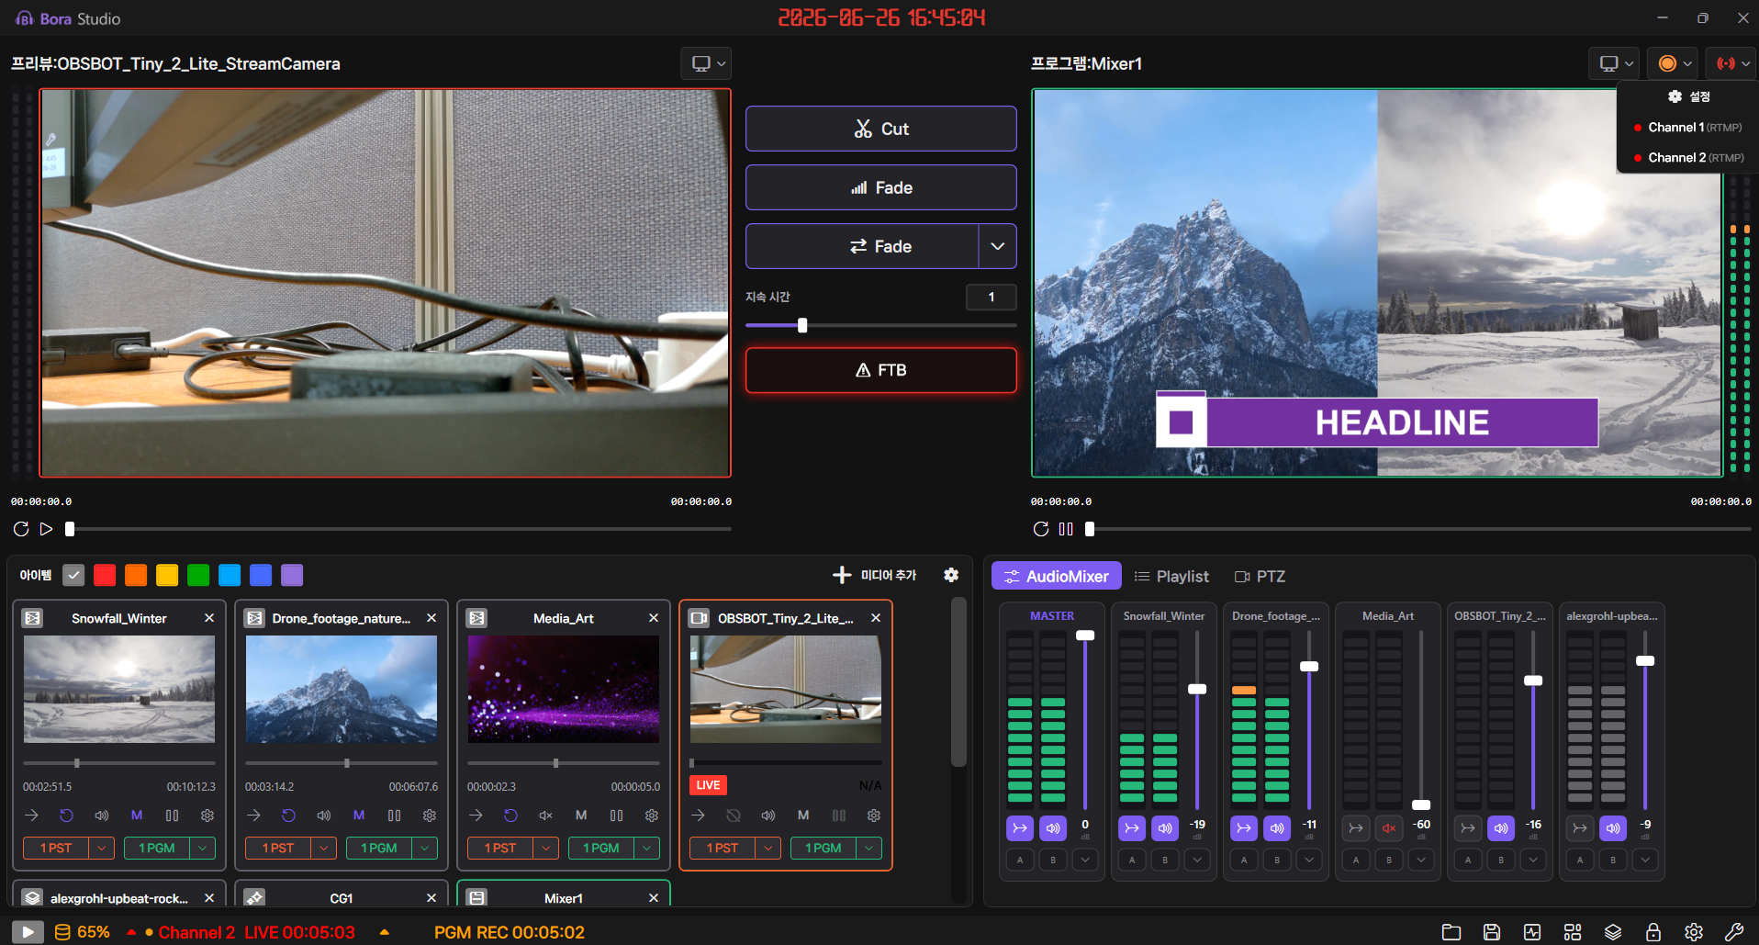Unmute the Media_Art mixer channel
Image resolution: width=1759 pixels, height=945 pixels.
[1389, 828]
